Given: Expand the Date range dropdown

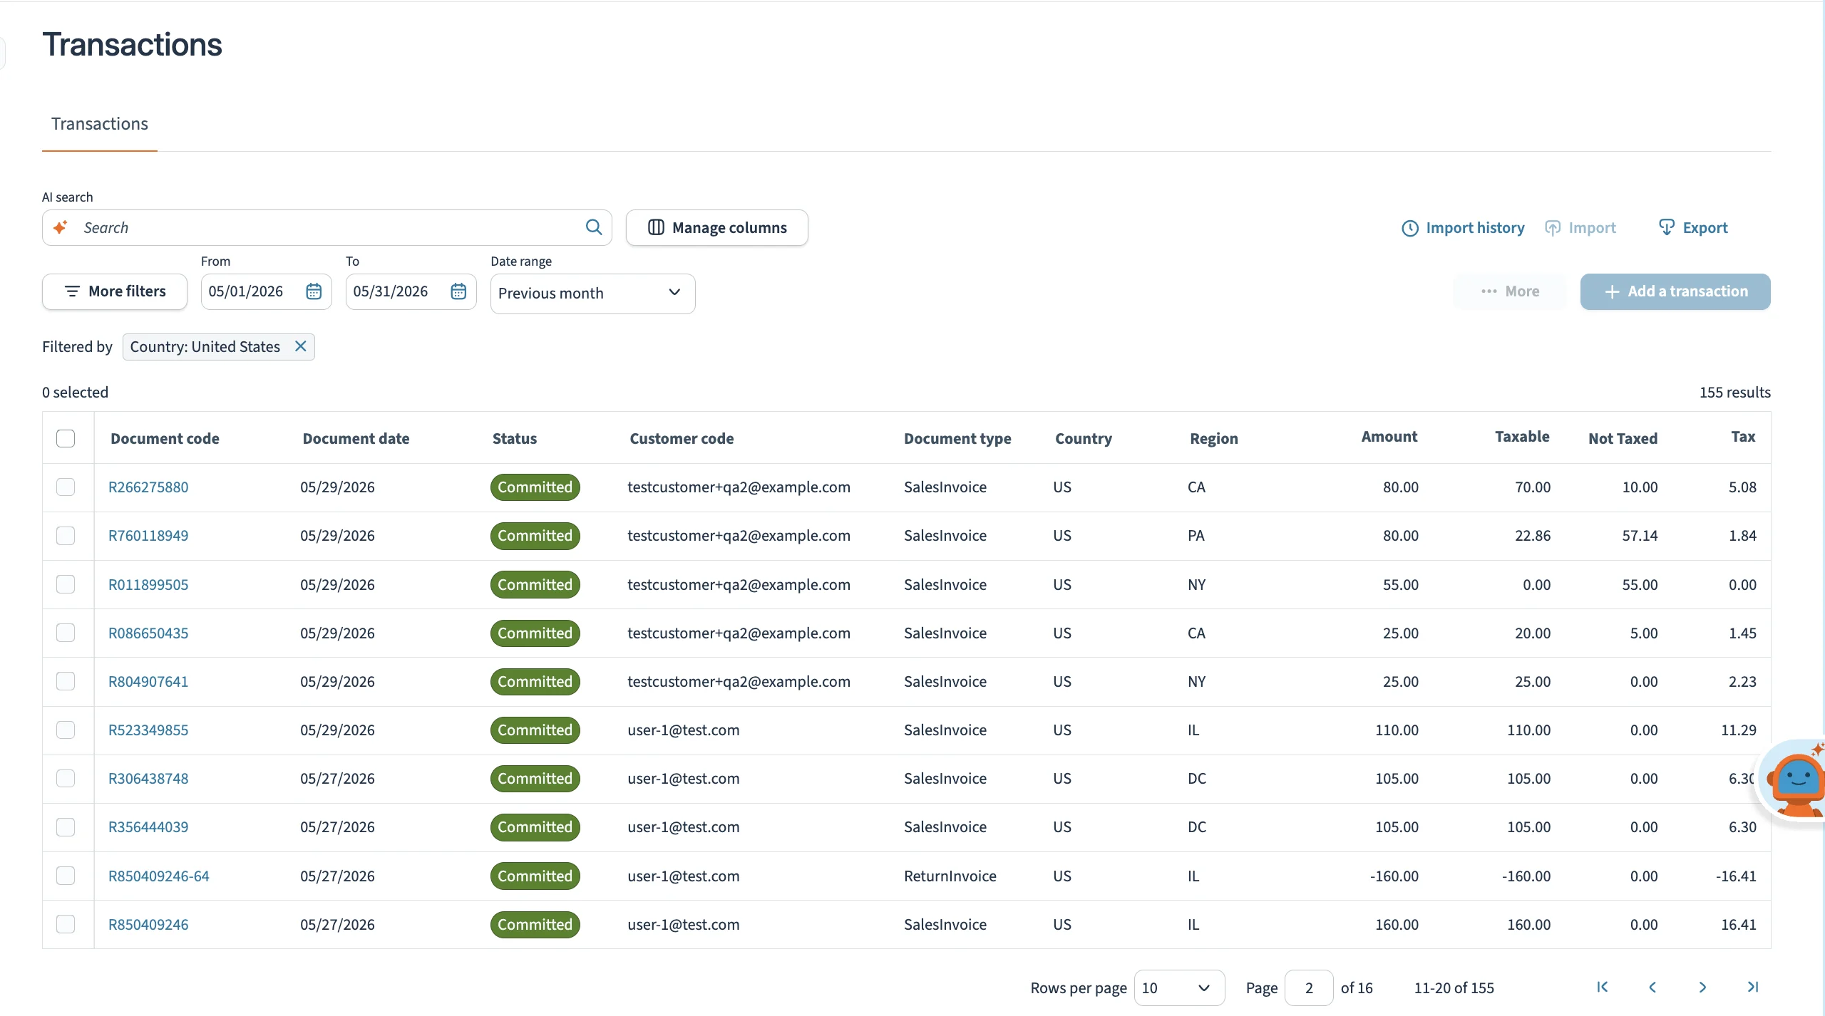Looking at the screenshot, I should click(x=592, y=294).
